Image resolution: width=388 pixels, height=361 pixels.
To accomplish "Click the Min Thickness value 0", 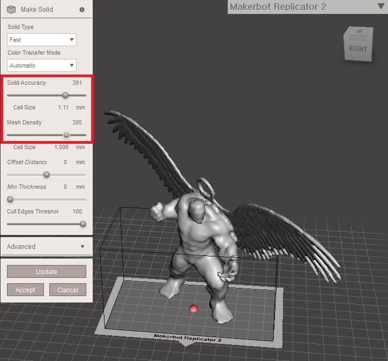I will (x=65, y=187).
